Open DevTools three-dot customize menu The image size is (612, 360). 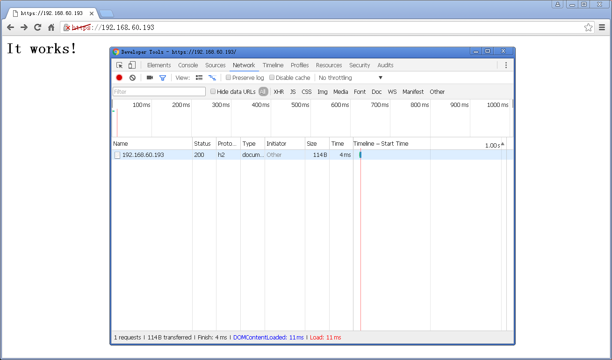[x=506, y=65]
